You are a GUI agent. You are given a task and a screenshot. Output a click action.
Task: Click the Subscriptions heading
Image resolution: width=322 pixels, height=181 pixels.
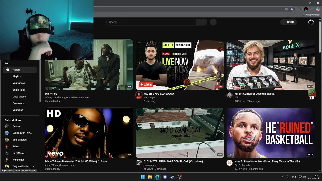pos(13,120)
